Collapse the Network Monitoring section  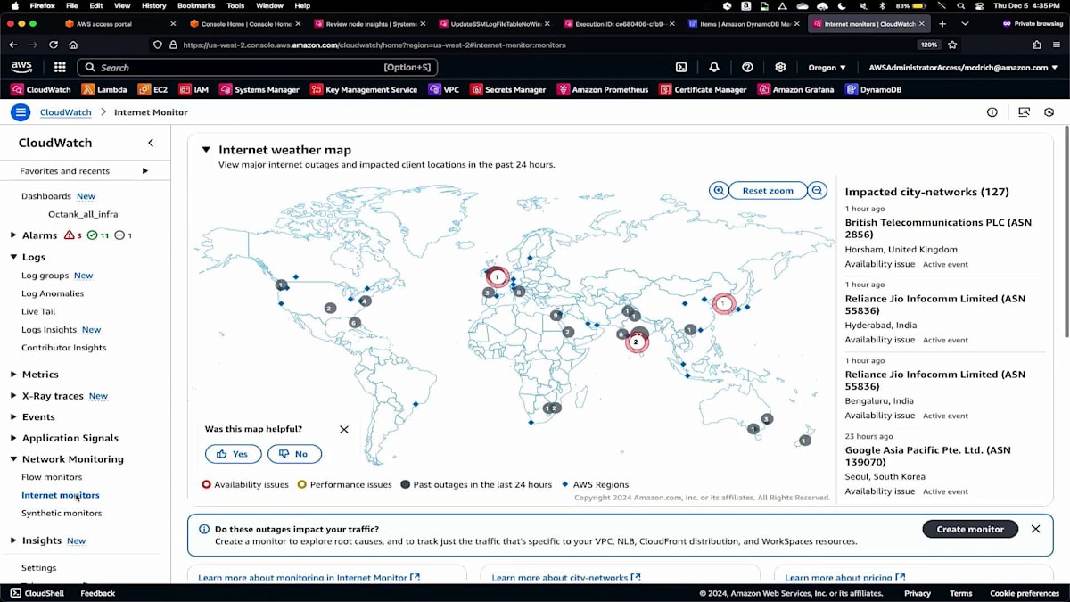click(13, 459)
